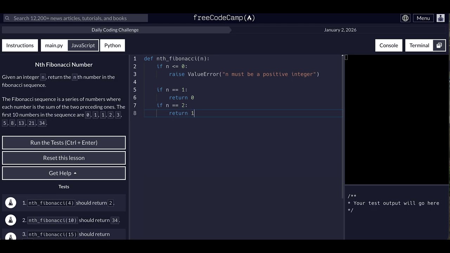Click the Nth Fibonacci Number heading
This screenshot has width=450, height=253.
[64, 65]
